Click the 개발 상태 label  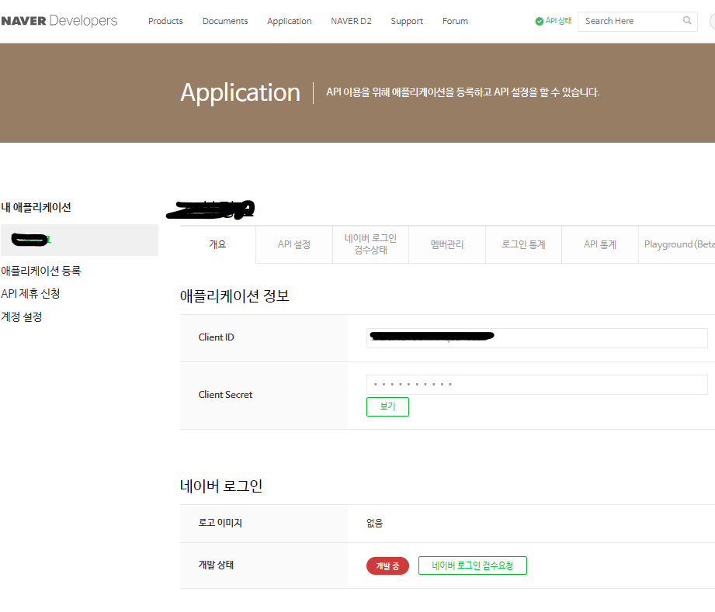click(216, 565)
